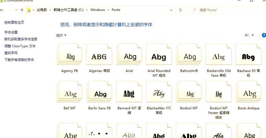266x138 pixels.
Task: Expand chevron after Windows in path
Action: click(108, 10)
